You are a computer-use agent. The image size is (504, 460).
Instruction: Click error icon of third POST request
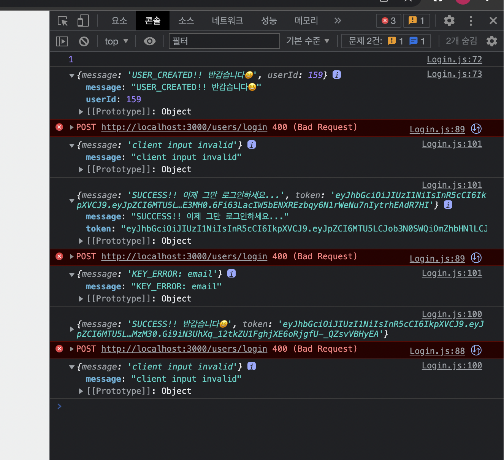point(59,349)
